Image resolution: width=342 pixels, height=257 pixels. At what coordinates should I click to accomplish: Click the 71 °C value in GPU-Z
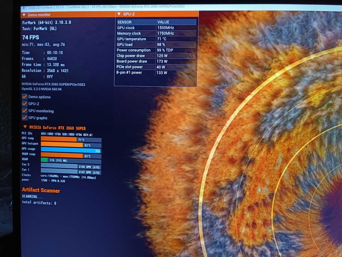[162, 39]
